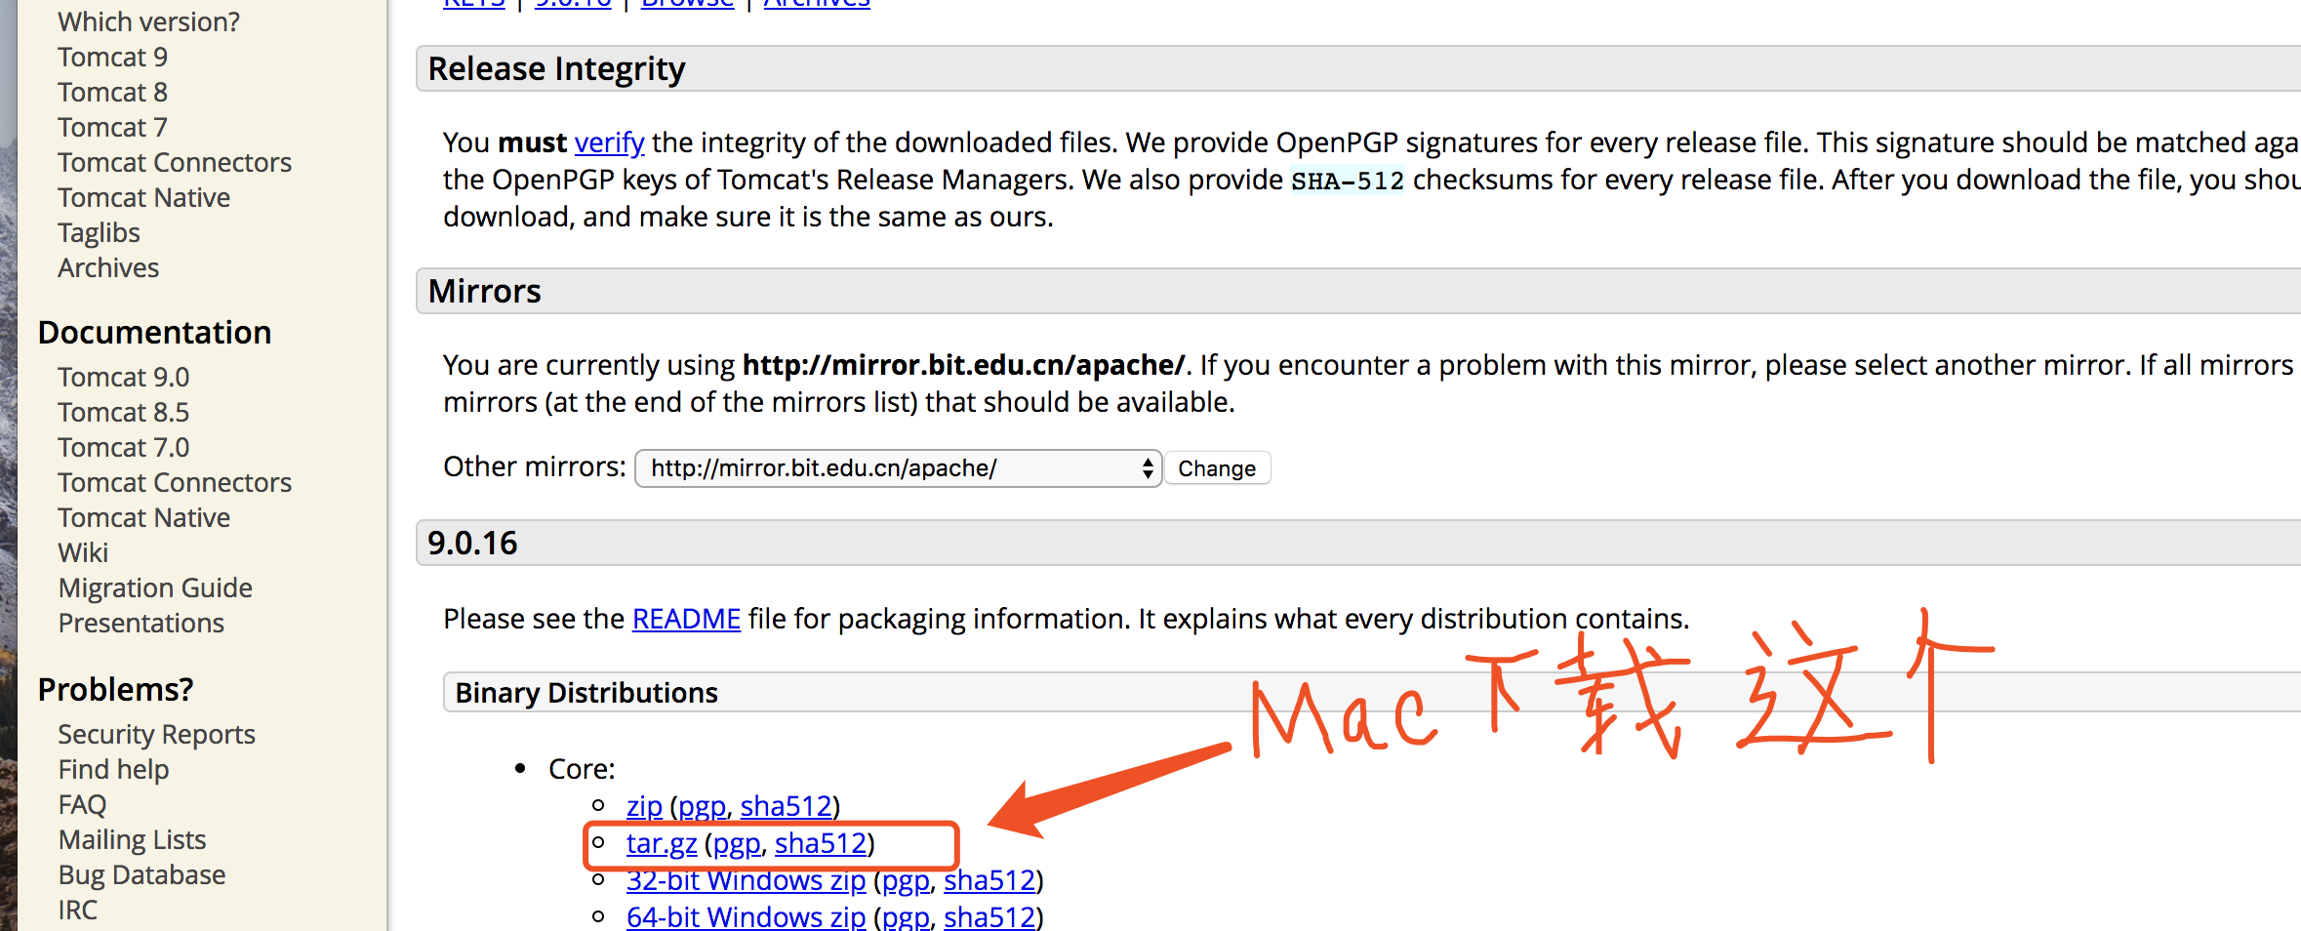Select the SHA-512 highlighted code text
This screenshot has width=2301, height=931.
point(1348,181)
